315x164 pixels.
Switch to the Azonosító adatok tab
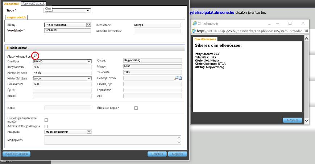(34, 4)
